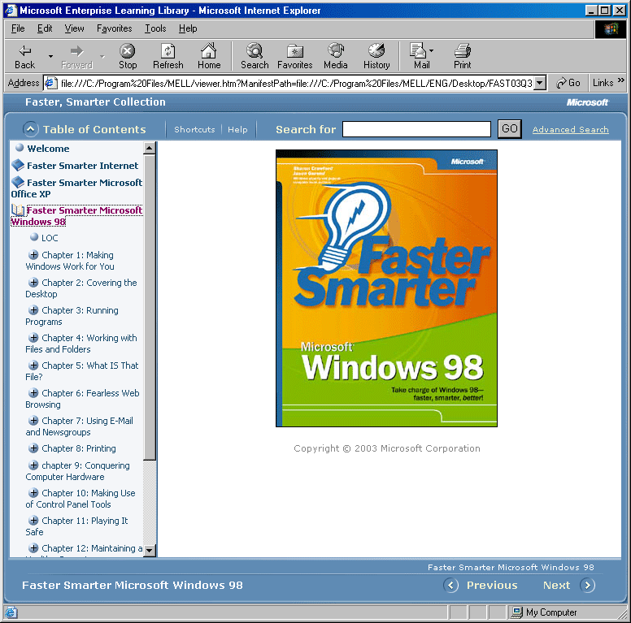Screen dimensions: 631x623
Task: Click the Welcome bullet icon
Action: (x=20, y=148)
